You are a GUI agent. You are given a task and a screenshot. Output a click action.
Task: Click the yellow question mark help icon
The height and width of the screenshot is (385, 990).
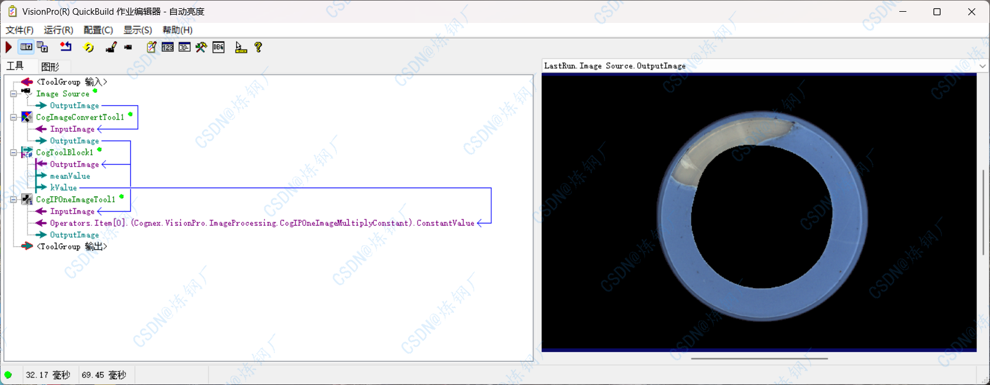point(258,47)
